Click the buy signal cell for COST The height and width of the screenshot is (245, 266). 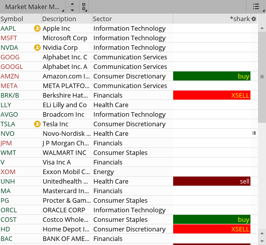click(x=212, y=219)
